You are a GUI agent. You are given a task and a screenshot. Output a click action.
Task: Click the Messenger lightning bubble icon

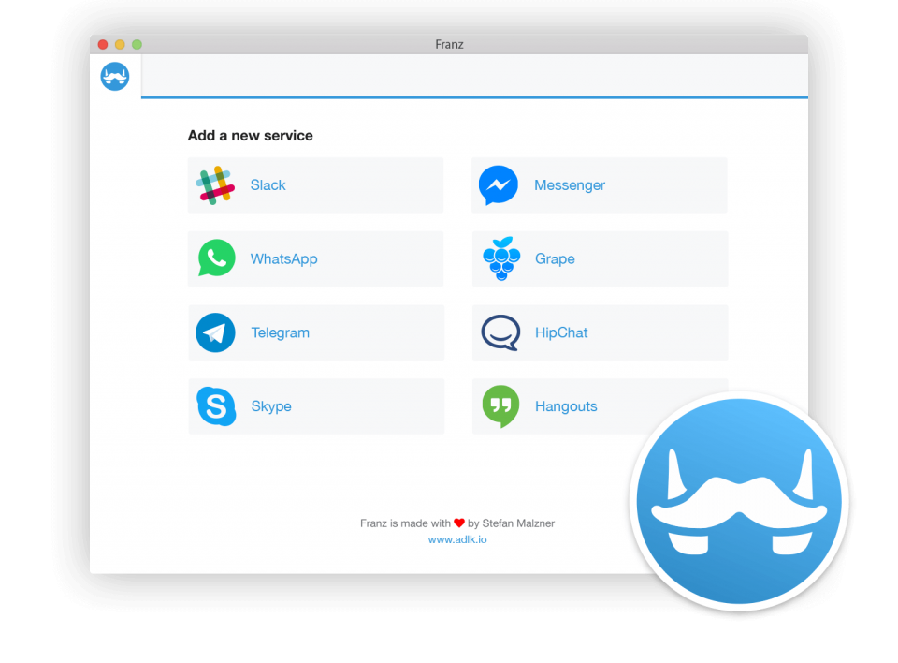tap(498, 185)
